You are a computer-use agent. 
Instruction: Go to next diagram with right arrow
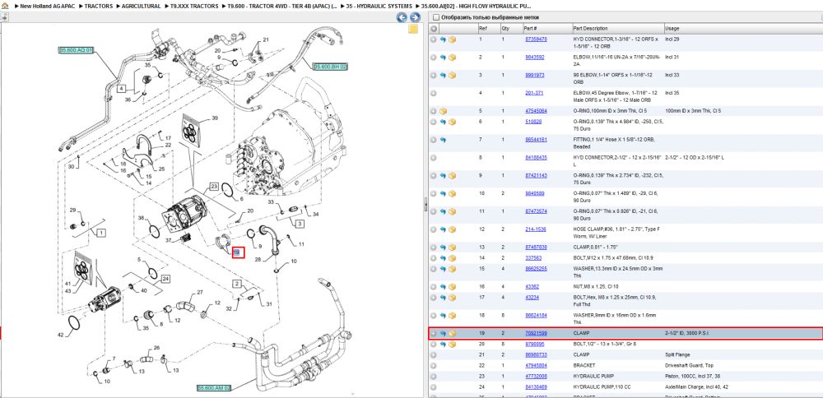click(415, 17)
